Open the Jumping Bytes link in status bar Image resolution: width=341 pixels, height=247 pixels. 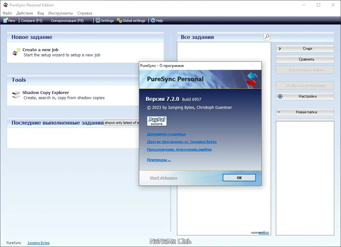point(38,243)
